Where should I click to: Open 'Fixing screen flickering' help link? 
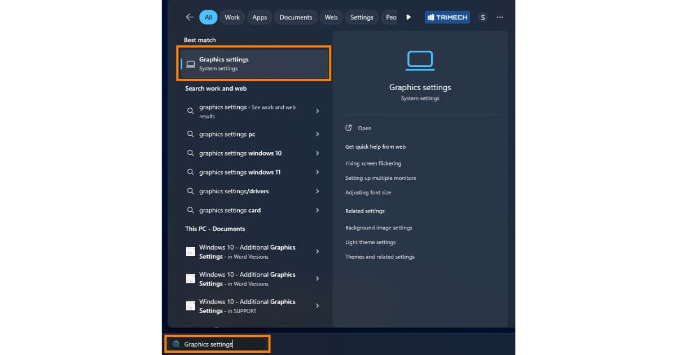373,163
